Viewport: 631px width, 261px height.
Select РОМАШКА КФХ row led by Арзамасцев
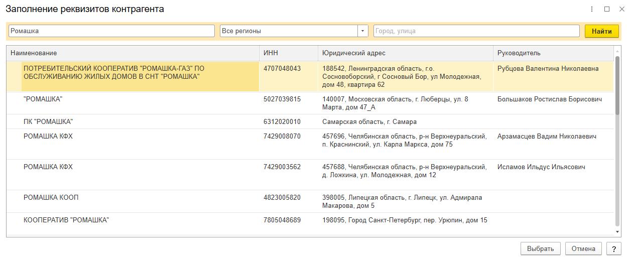coord(48,137)
